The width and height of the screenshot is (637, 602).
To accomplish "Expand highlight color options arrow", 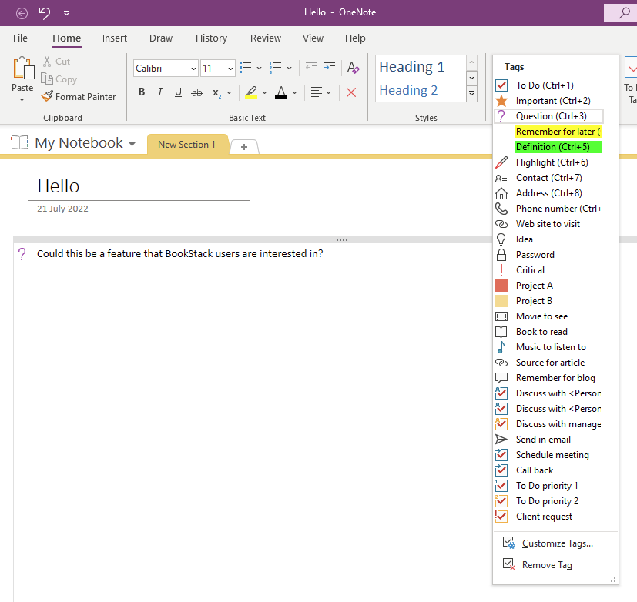I will click(x=264, y=93).
